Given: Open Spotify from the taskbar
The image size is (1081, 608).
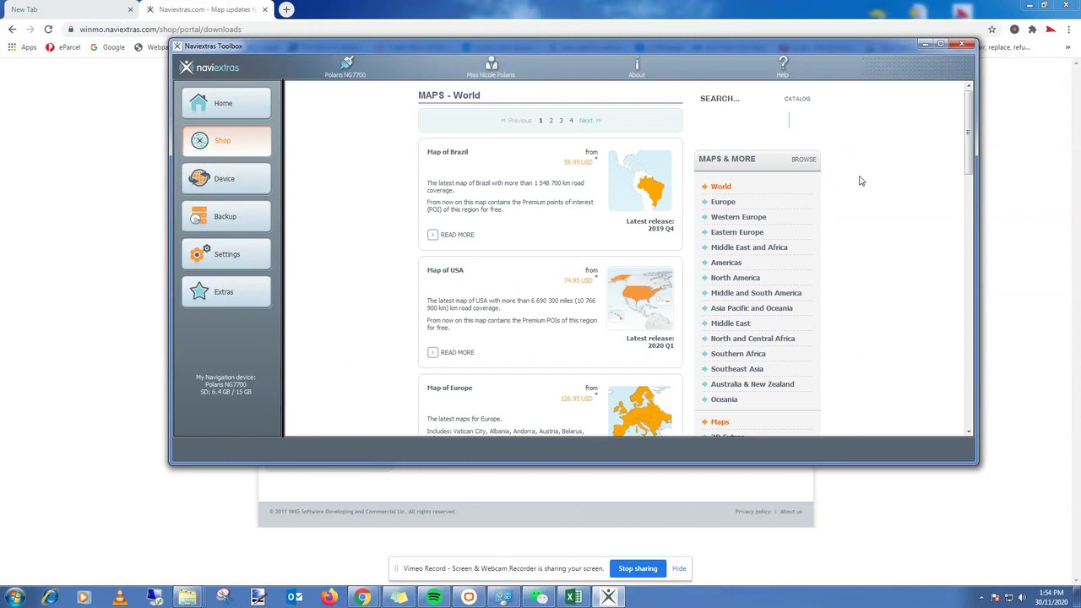Looking at the screenshot, I should (433, 597).
